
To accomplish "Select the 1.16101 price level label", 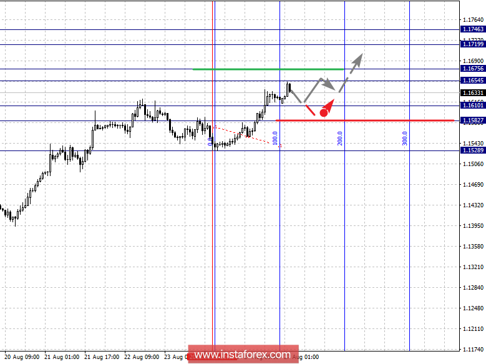I will coord(472,106).
